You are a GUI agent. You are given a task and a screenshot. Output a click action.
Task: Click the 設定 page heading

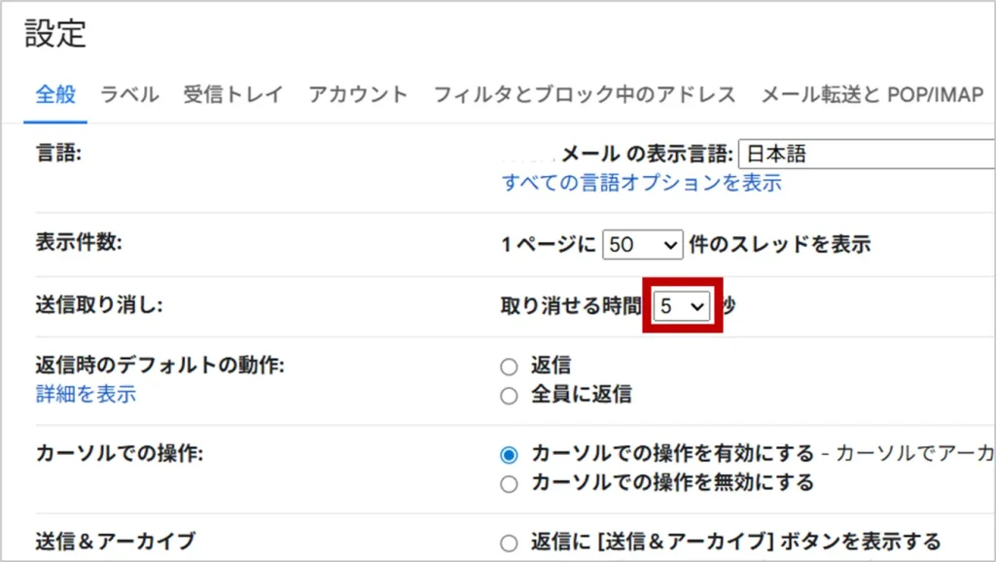pos(55,35)
